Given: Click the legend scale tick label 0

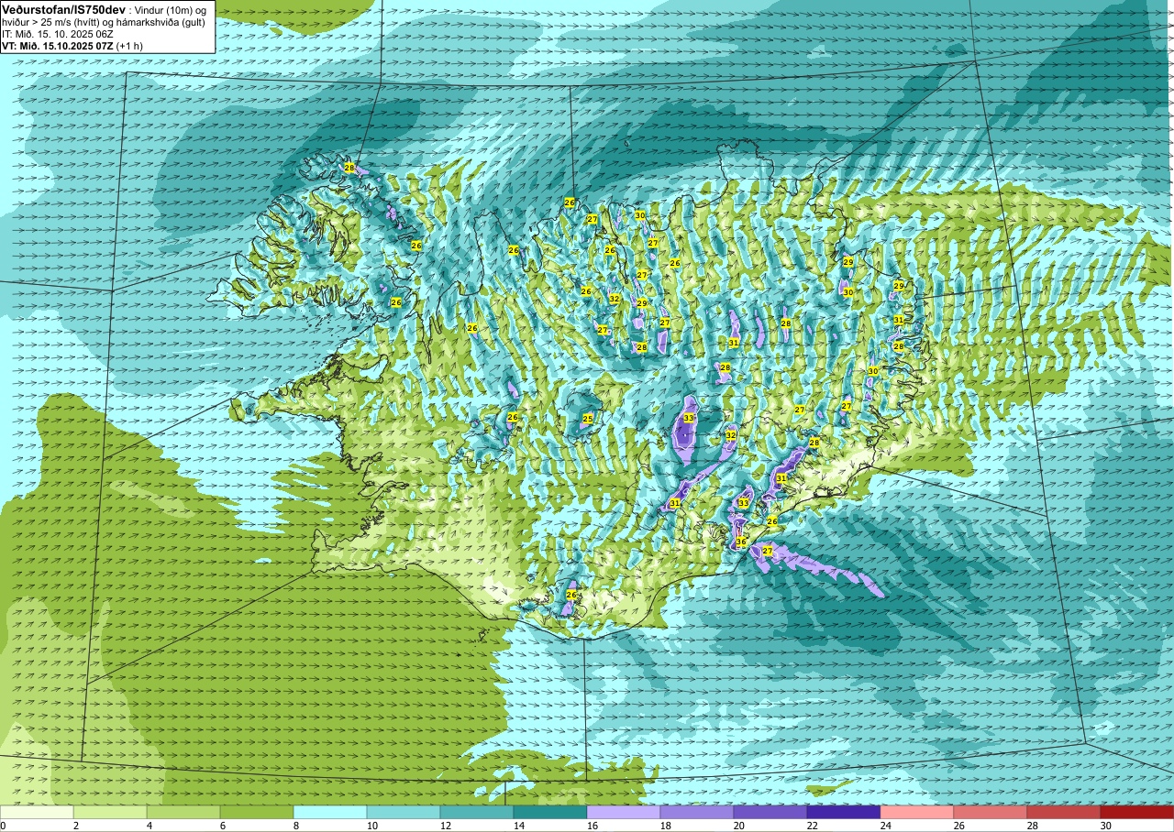Looking at the screenshot, I should [x=3, y=826].
